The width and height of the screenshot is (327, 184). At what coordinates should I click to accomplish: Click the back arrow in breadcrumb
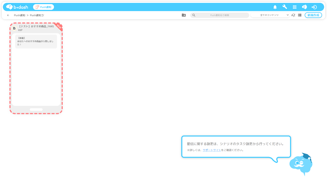coord(8,15)
